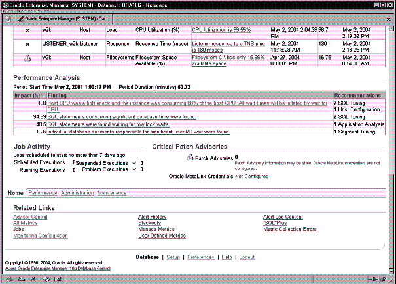Screen dimensions: 396x284
Task: Click the '1 Application Analysis' recommendation text
Action: 359,124
